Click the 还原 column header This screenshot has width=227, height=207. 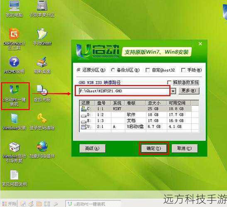(x=87, y=103)
